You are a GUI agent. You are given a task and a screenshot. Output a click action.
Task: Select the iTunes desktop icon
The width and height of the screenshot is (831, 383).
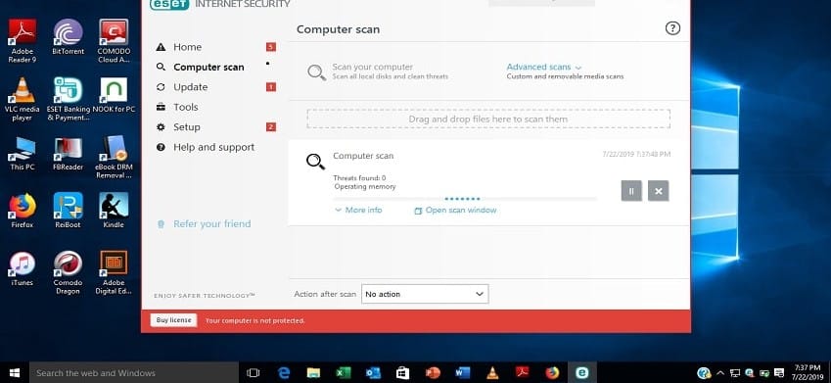coord(23,269)
